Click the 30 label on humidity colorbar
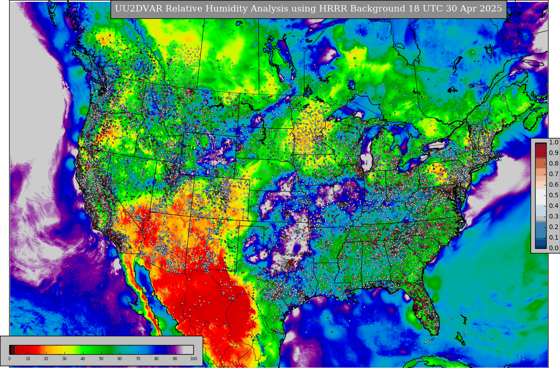Screen dimensions: 560x368 coord(64,359)
